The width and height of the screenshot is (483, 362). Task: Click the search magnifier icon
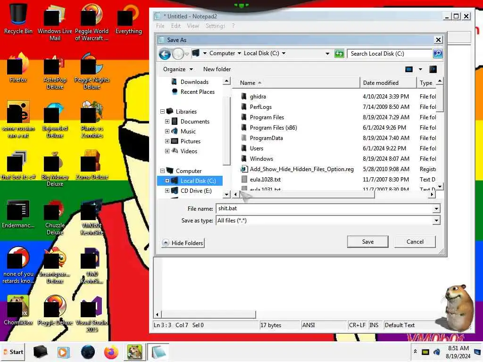click(437, 54)
